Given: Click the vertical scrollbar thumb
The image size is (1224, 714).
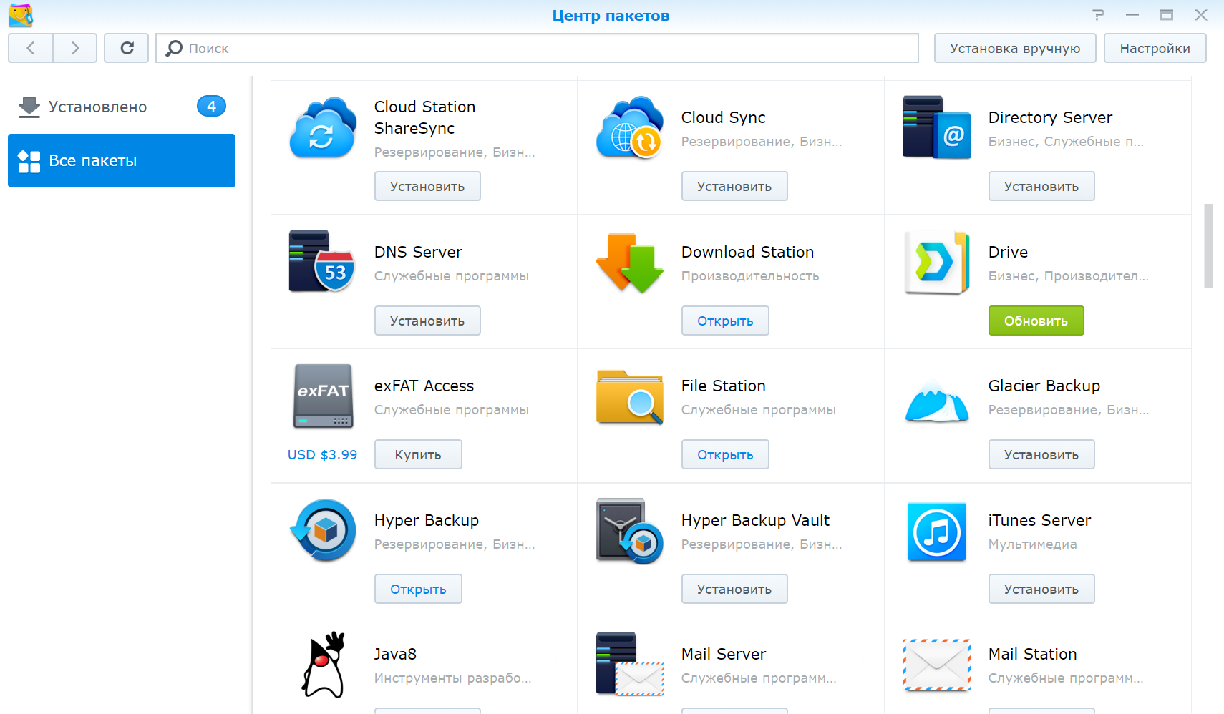Looking at the screenshot, I should tap(1208, 246).
